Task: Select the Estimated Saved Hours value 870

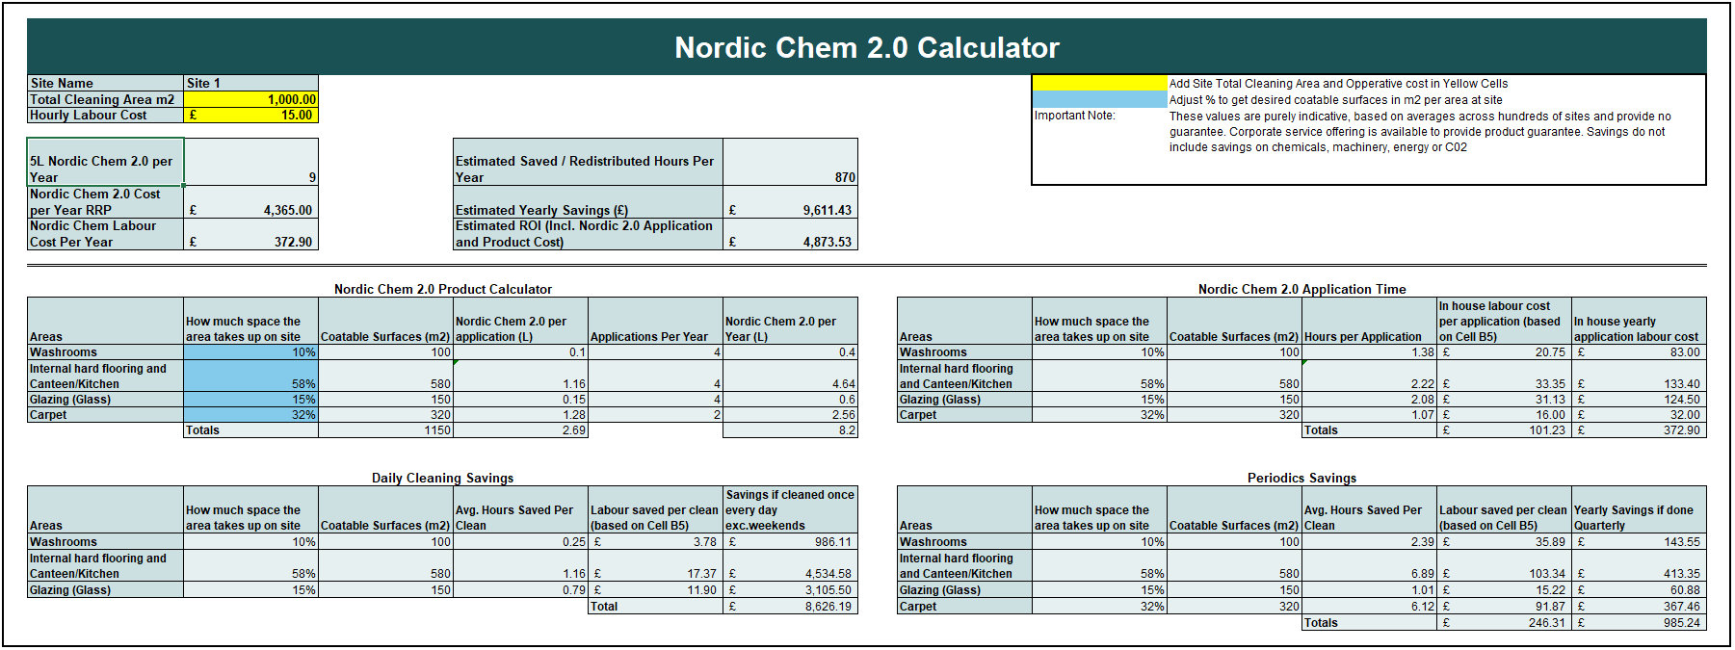Action: point(790,162)
